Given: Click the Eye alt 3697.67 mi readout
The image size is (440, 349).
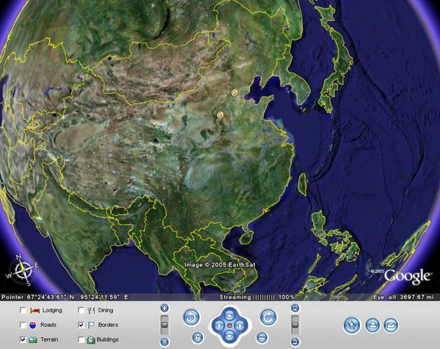Looking at the screenshot, I should click(403, 297).
